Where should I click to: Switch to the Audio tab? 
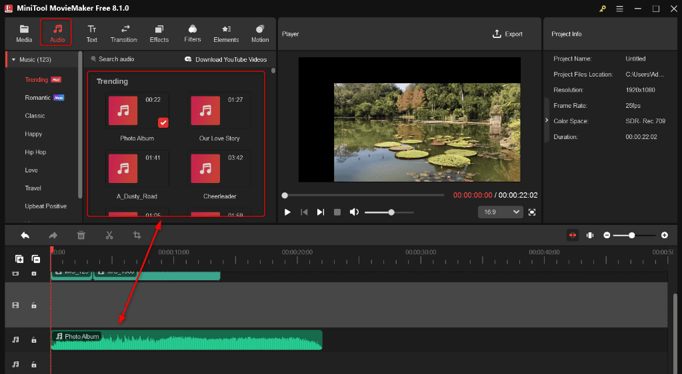pos(57,33)
